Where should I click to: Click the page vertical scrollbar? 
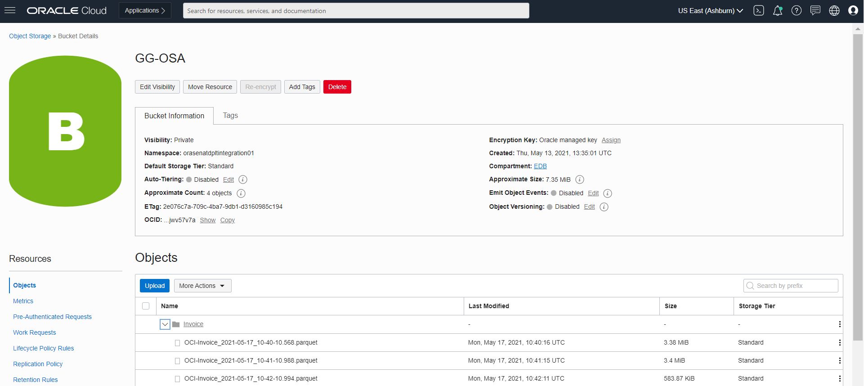[x=858, y=188]
